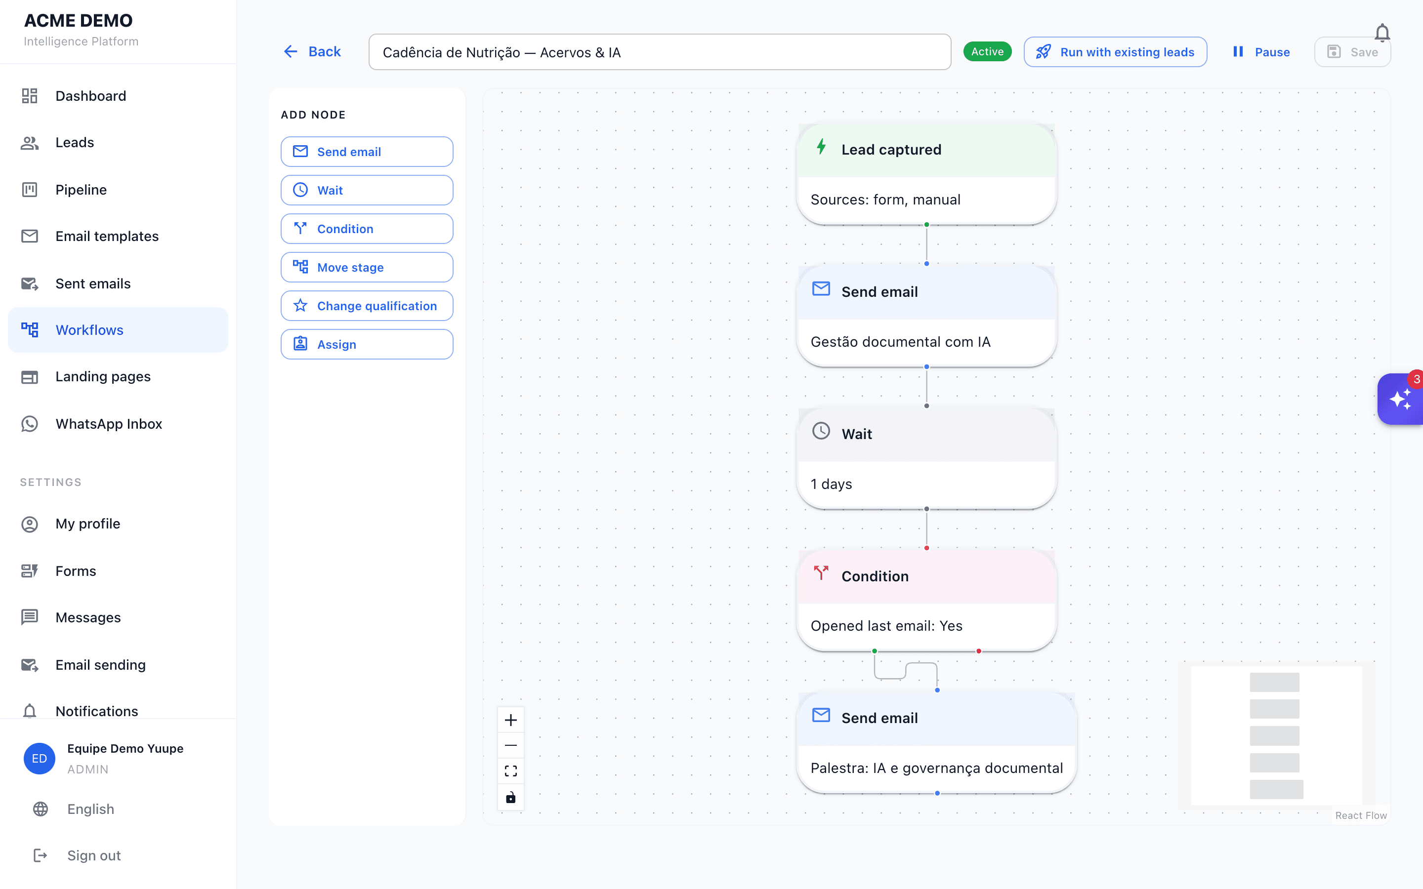The image size is (1423, 889).
Task: Add a Send email node
Action: point(367,152)
